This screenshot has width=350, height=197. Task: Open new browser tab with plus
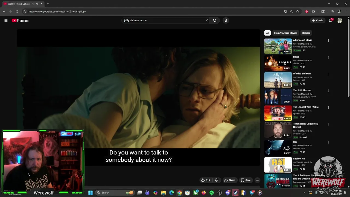pyautogui.click(x=48, y=4)
